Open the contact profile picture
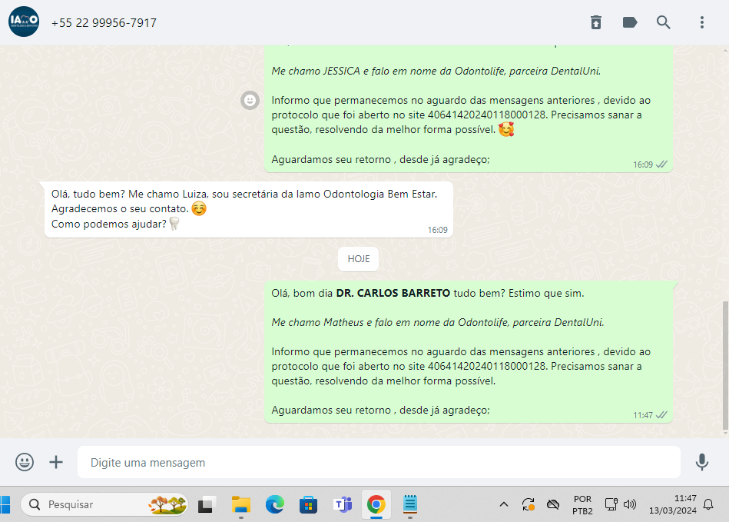This screenshot has height=522, width=729. 24,22
